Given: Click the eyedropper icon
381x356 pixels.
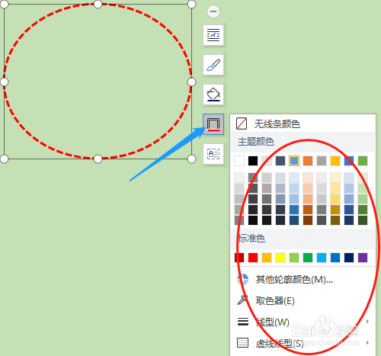Looking at the screenshot, I should (242, 300).
